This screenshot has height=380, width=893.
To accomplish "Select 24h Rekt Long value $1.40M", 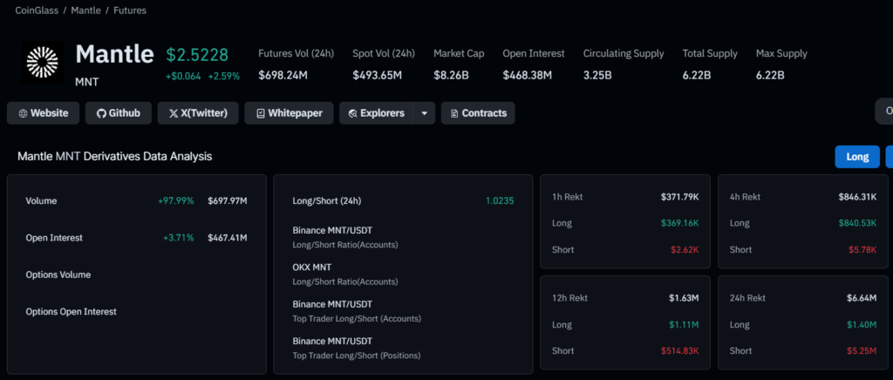I will (862, 325).
